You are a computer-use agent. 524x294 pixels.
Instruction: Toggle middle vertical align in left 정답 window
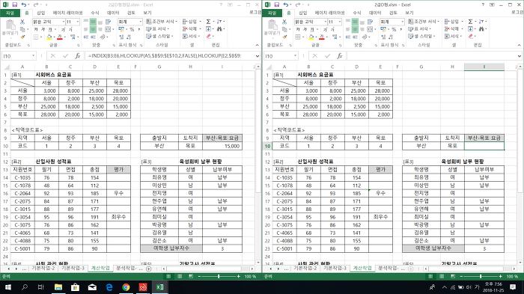93,22
